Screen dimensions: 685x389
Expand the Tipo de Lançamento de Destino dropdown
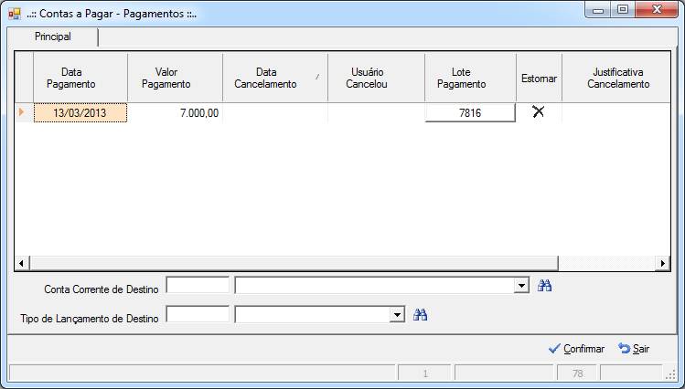coord(397,315)
